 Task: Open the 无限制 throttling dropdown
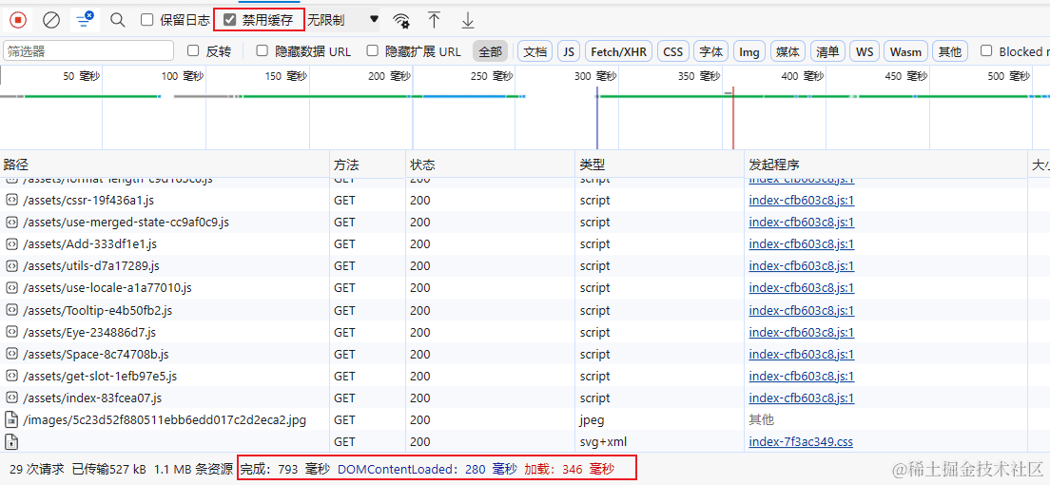point(342,20)
